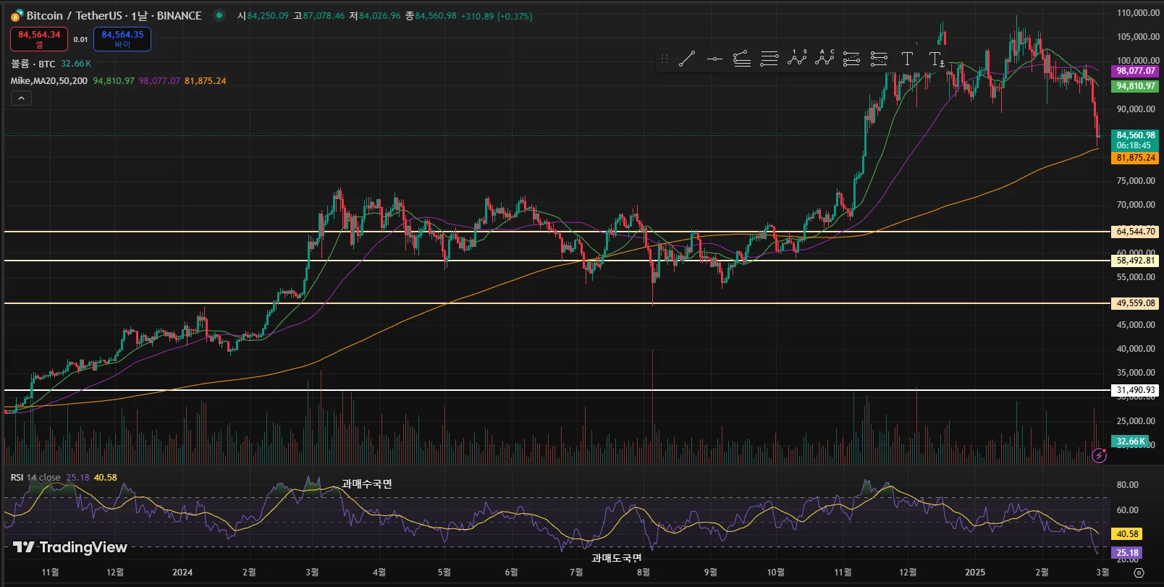This screenshot has height=587, width=1164.
Task: Select the Elliott Impulse Wave 1-5 tool
Action: 797,59
